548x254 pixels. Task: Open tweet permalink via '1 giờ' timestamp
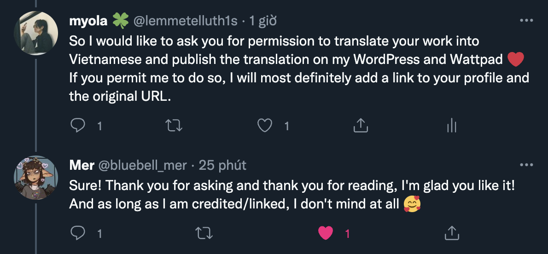[x=262, y=21]
